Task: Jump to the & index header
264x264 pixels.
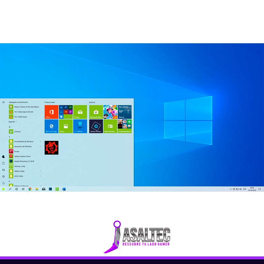Action: pos(10,127)
